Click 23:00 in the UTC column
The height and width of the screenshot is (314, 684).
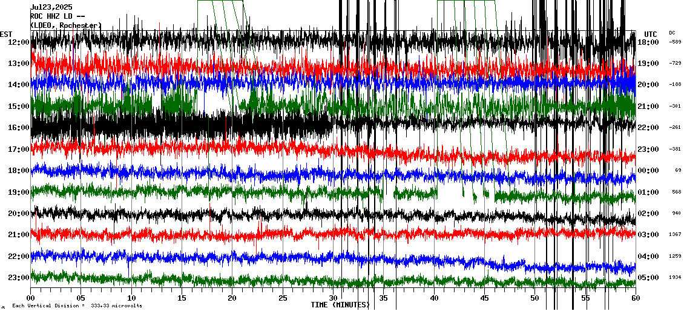pyautogui.click(x=648, y=149)
